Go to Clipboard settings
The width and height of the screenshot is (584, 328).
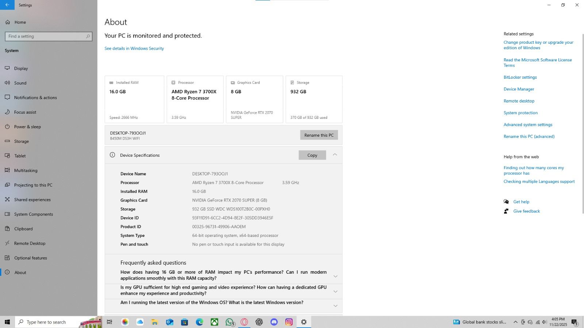point(23,229)
